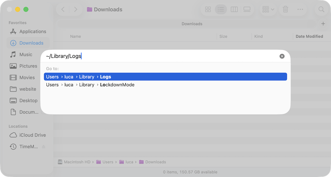The height and width of the screenshot is (177, 331).
Task: Click Macintosh HD in the path bar
Action: (74, 162)
